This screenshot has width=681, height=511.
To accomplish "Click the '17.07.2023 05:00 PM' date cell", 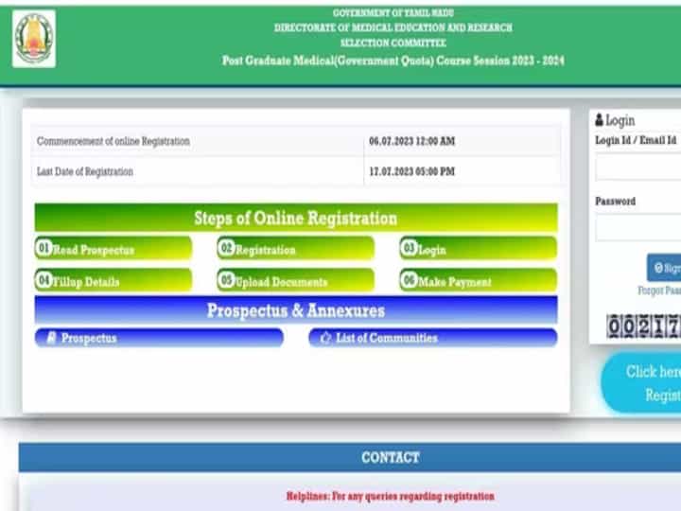I will pyautogui.click(x=411, y=171).
